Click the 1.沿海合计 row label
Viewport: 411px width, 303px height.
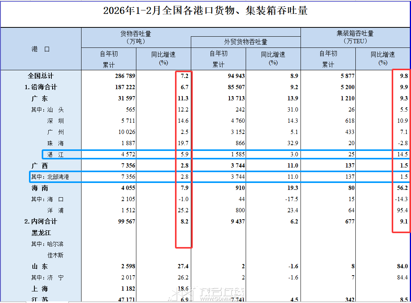click(41, 87)
